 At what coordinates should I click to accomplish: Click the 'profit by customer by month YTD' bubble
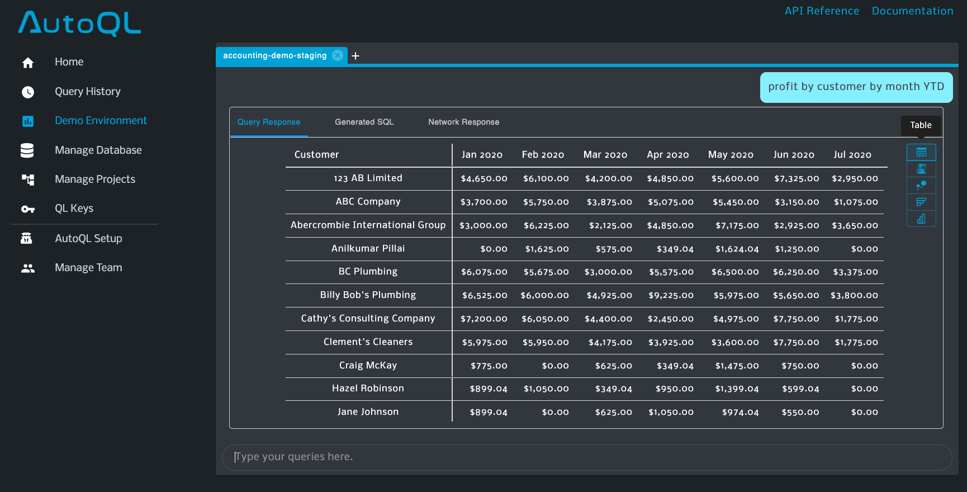coord(856,87)
